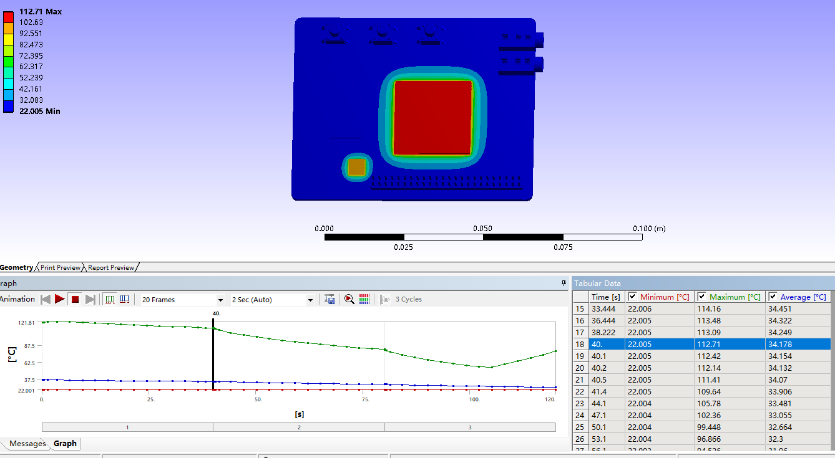835x458 pixels.
Task: Pin the Graph panel
Action: [x=564, y=284]
